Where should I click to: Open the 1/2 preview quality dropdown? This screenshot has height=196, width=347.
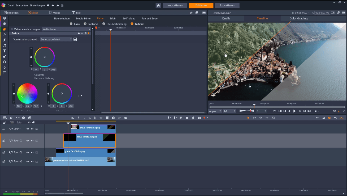229,111
